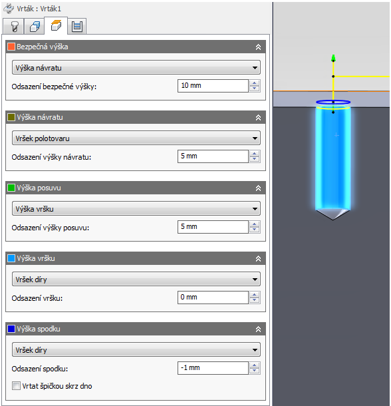Open the Výška návratu dropdown under Bezpečná výška
391x406 pixels.
pos(136,68)
